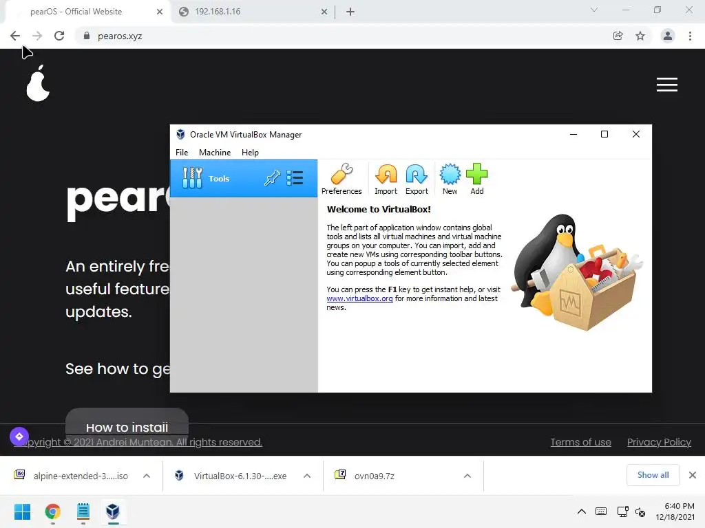Viewport: 705px width, 528px height.
Task: Click the pin icon next to Tools
Action: pyautogui.click(x=271, y=178)
